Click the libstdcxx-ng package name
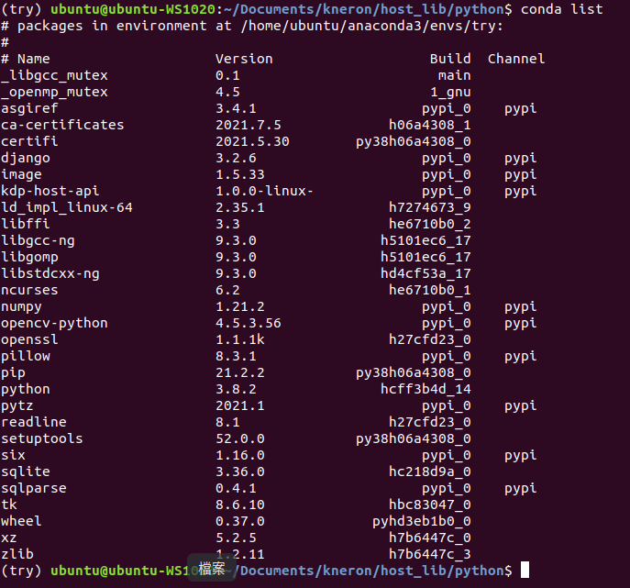 pyautogui.click(x=50, y=273)
